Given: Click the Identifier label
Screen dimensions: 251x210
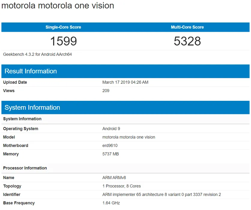Looking at the screenshot, I should [12, 195].
